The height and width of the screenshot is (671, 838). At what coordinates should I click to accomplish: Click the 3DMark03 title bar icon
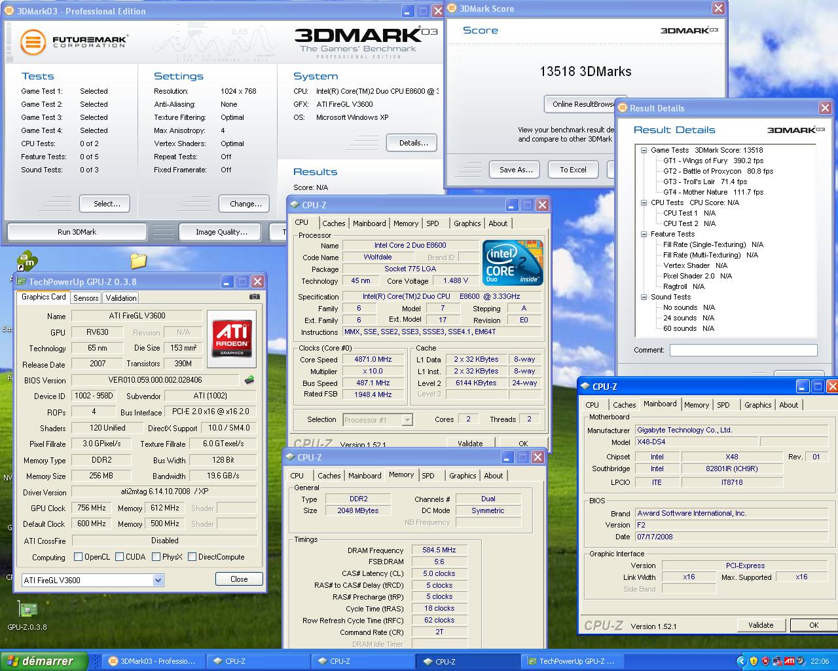pyautogui.click(x=9, y=10)
